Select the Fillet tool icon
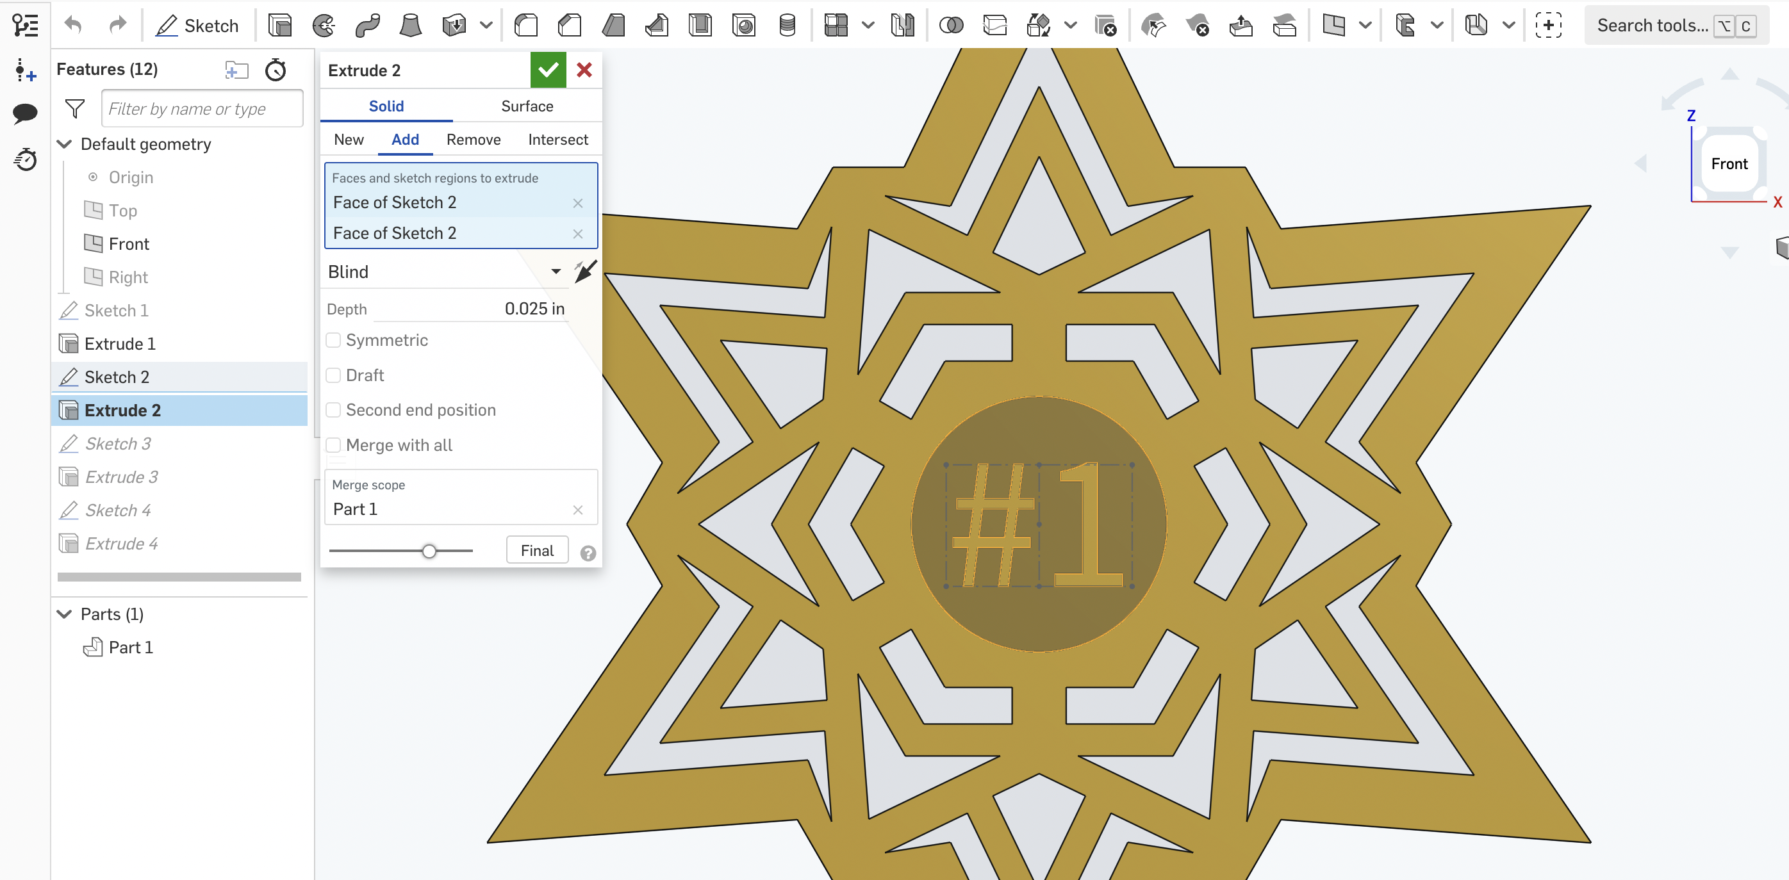 (525, 26)
